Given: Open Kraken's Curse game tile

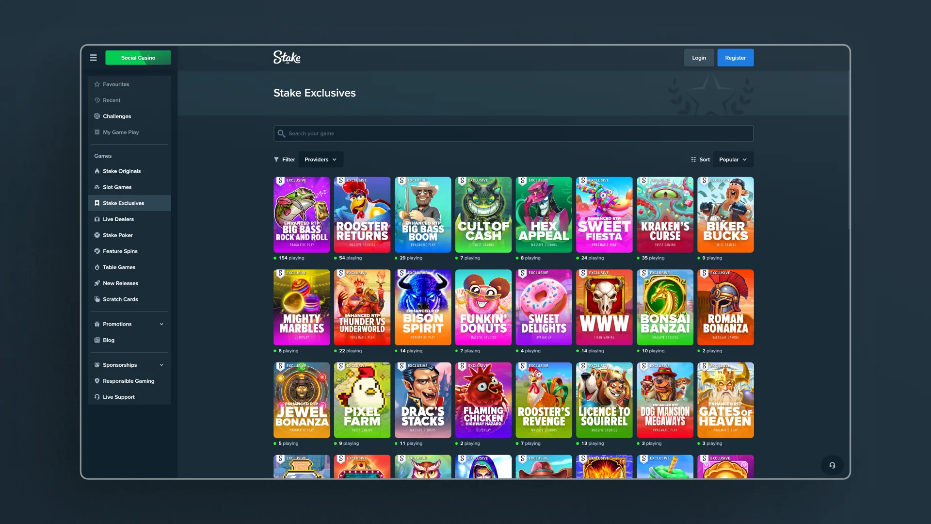Looking at the screenshot, I should point(665,215).
